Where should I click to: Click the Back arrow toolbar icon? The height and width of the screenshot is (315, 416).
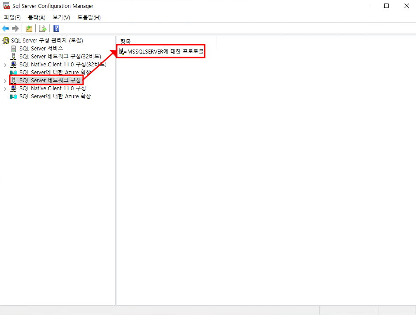pyautogui.click(x=5, y=28)
